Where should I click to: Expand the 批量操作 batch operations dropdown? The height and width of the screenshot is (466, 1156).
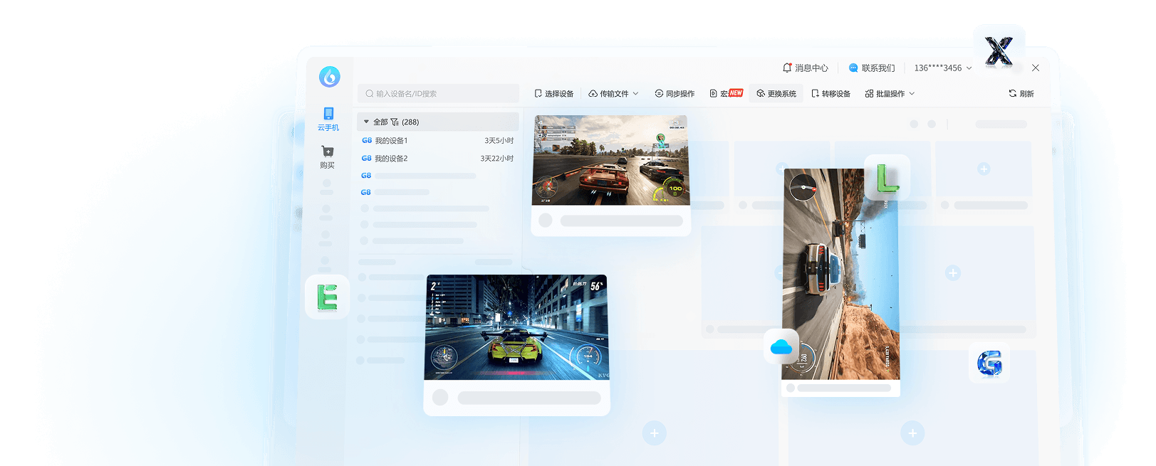pos(890,94)
